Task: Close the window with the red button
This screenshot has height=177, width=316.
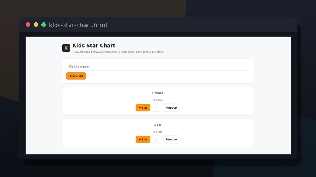Action: pos(28,25)
